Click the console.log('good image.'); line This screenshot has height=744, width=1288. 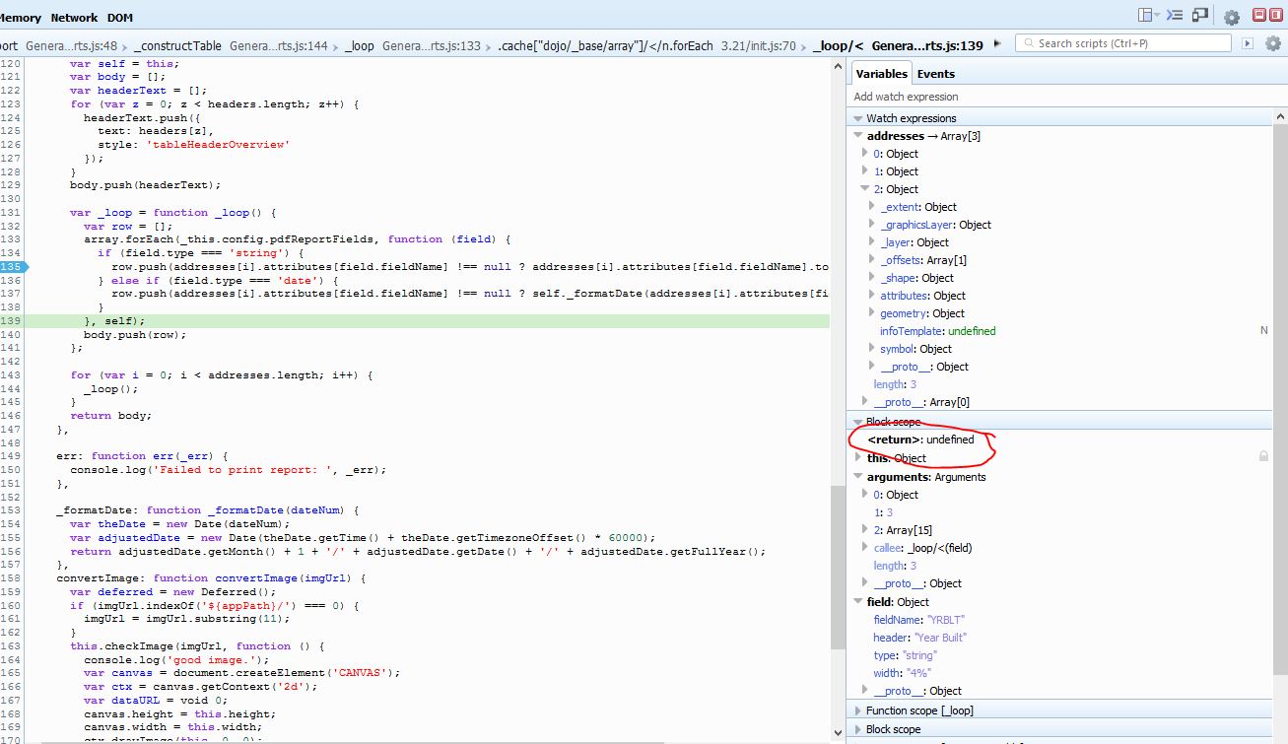point(176,659)
